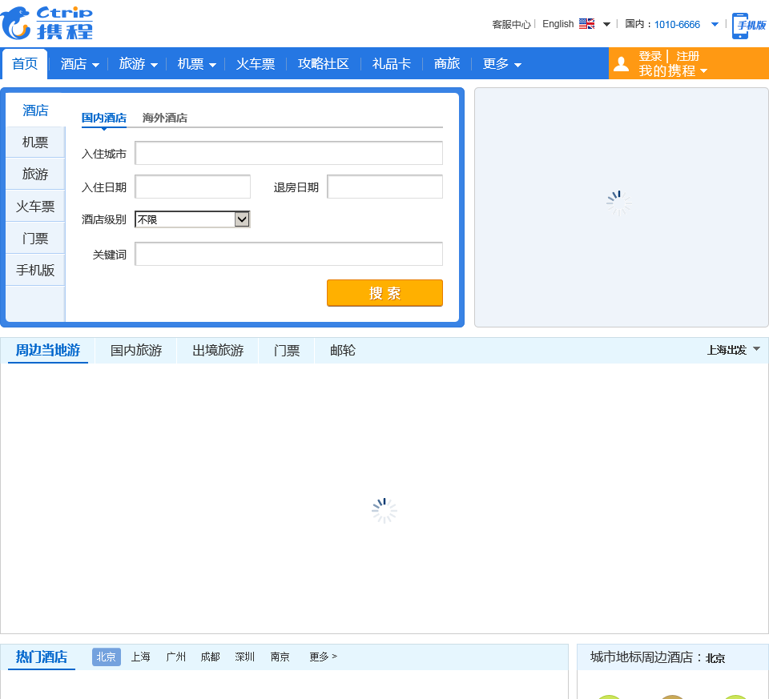Click the orange 搜索 button
Screen dimensions: 769x699
pos(385,293)
